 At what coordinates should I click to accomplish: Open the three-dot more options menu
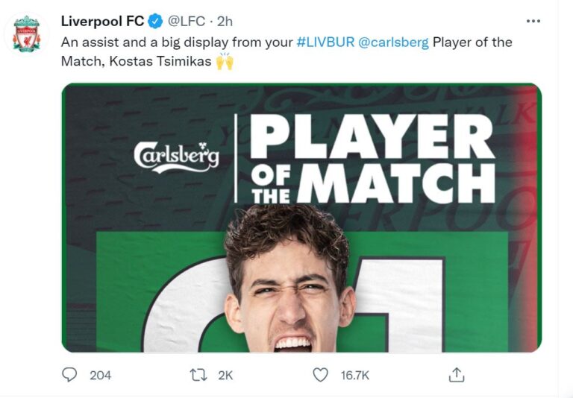click(533, 22)
